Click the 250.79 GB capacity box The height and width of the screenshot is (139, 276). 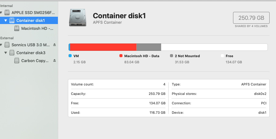tap(251, 18)
